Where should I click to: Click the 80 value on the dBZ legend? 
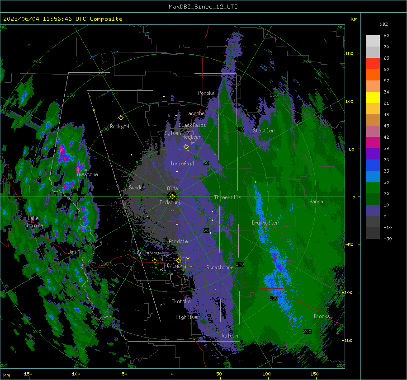click(386, 36)
